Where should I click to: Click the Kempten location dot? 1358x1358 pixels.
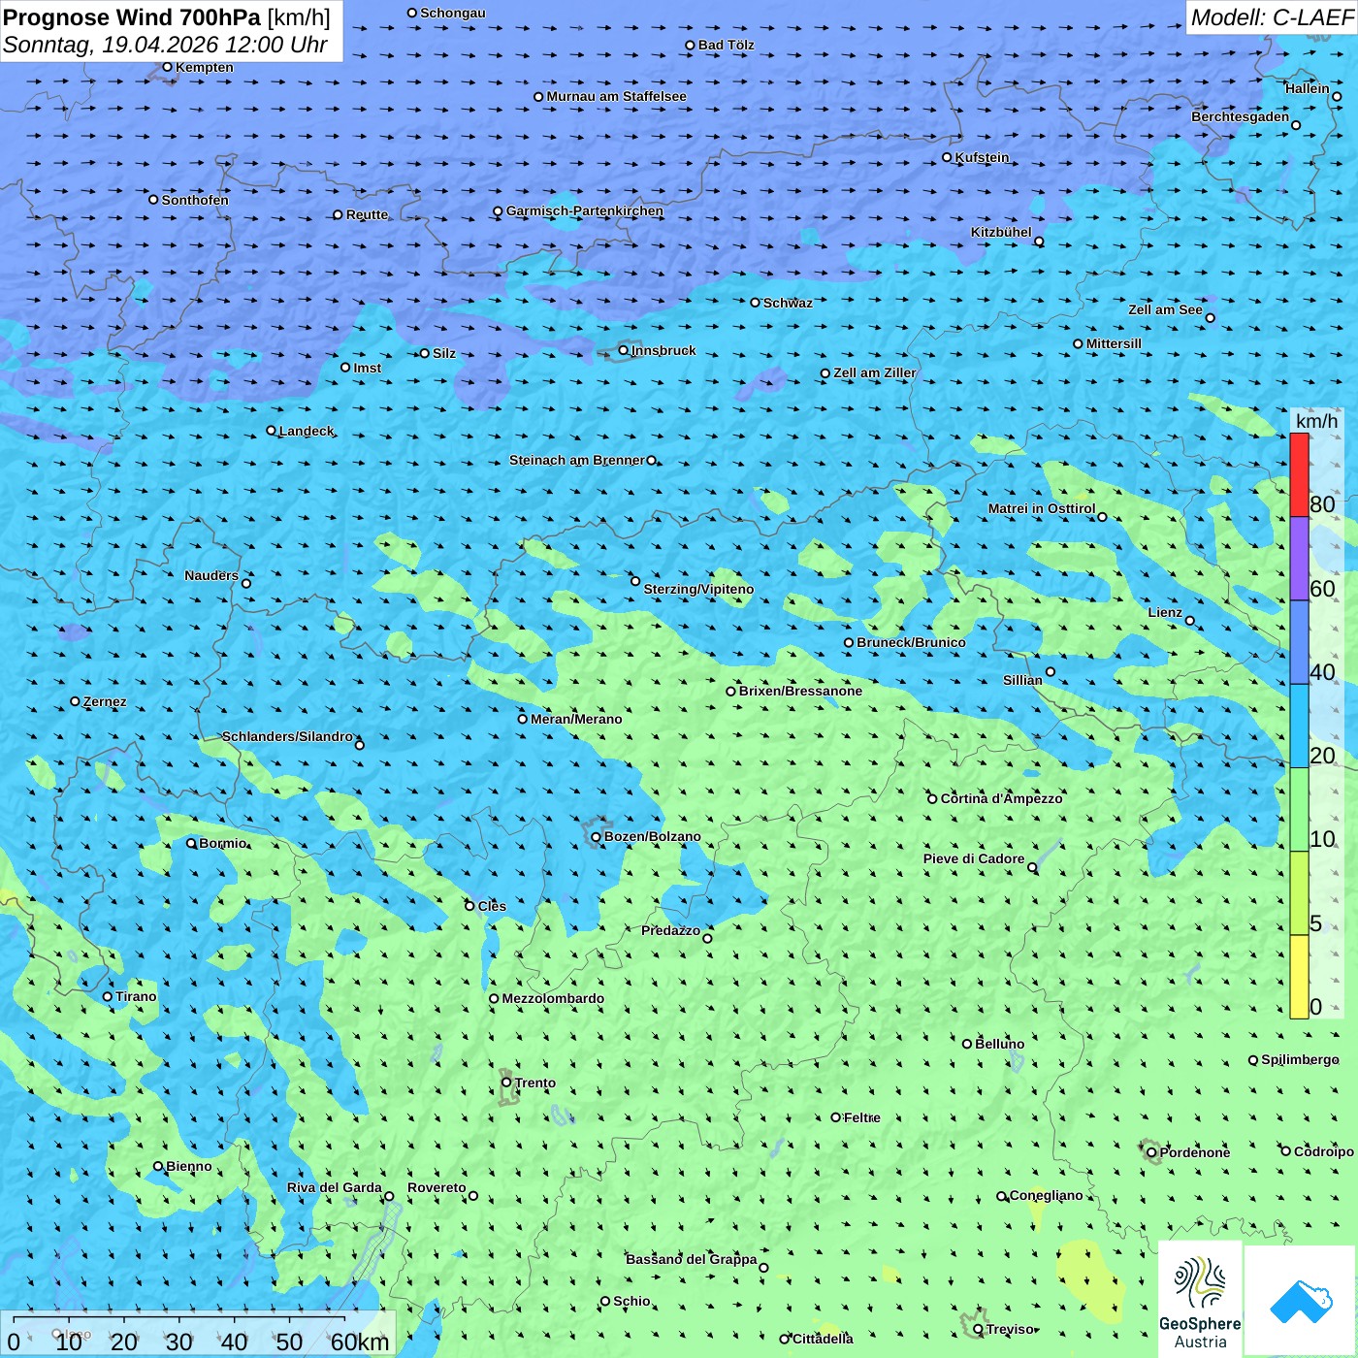pos(168,67)
